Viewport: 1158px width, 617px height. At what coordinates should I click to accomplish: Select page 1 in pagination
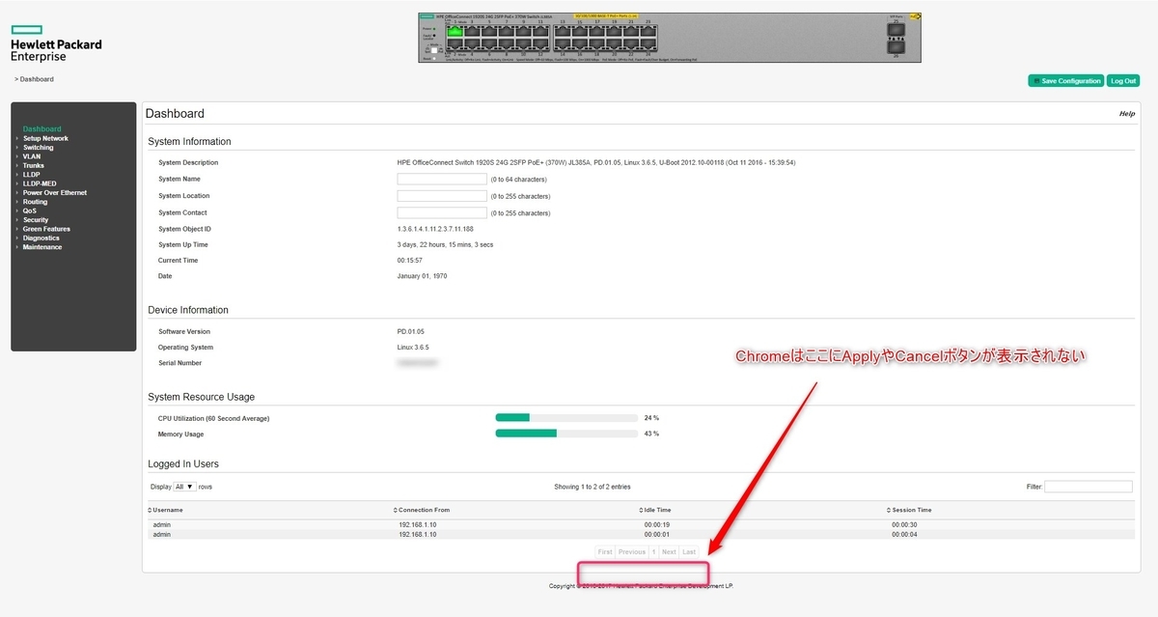653,552
